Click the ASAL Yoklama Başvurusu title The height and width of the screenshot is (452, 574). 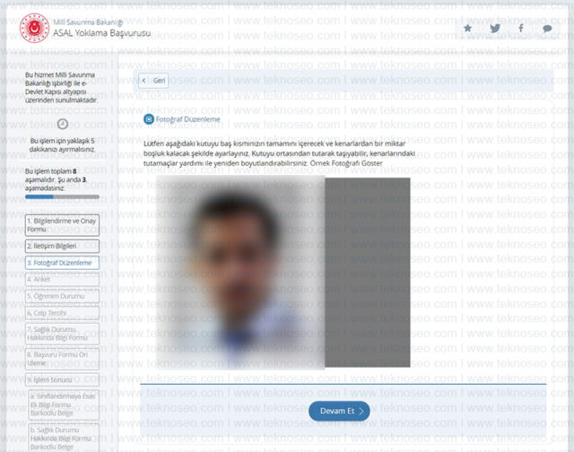[x=101, y=33]
